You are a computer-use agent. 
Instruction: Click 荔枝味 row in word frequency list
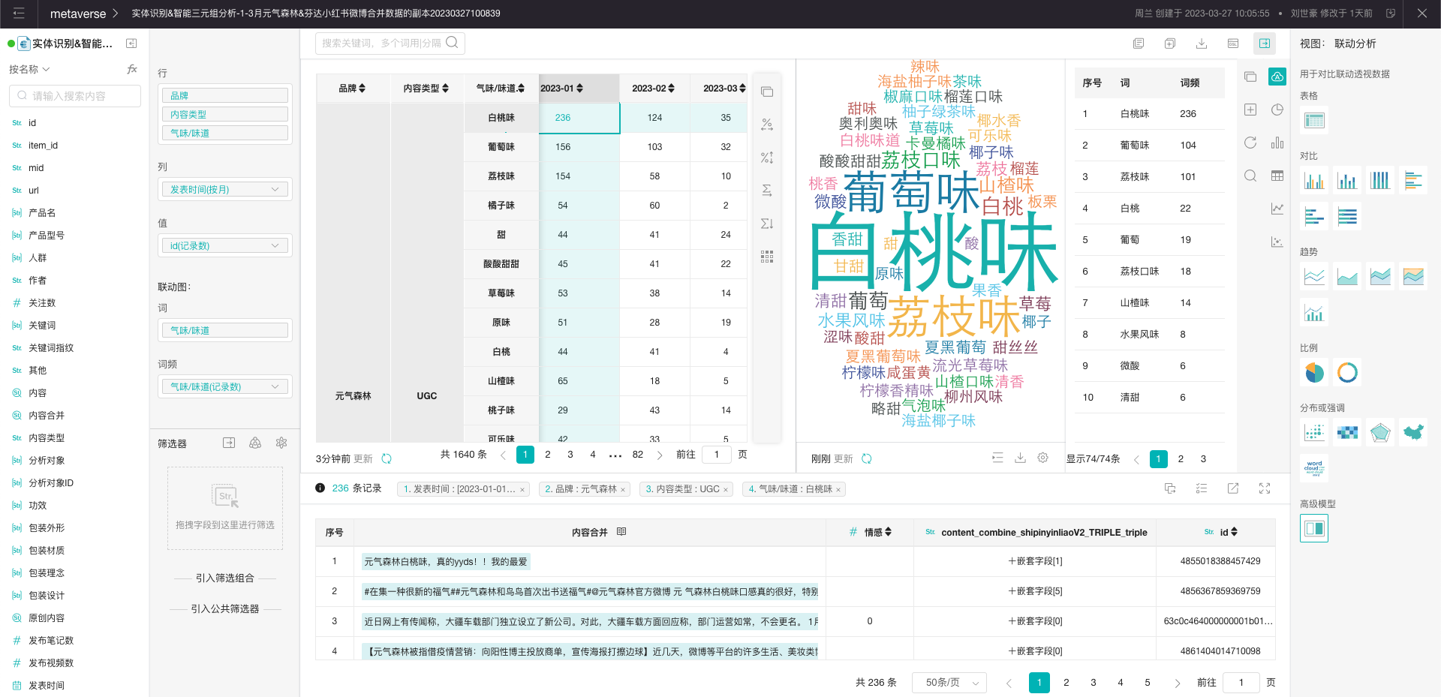(1148, 177)
